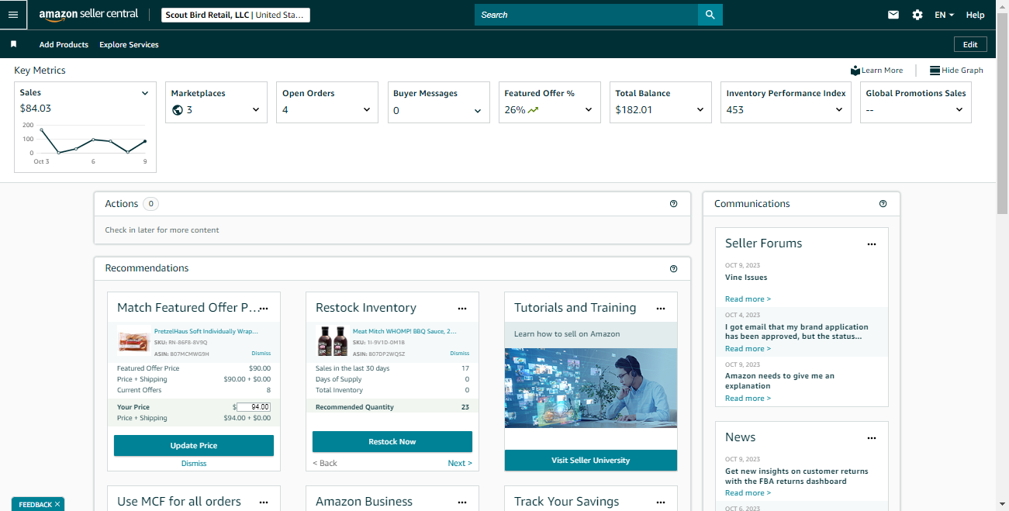Screen dimensions: 1009x511
Task: Open the Meat Mitch WHOMP! BBQ Sauce link
Action: [x=405, y=331]
